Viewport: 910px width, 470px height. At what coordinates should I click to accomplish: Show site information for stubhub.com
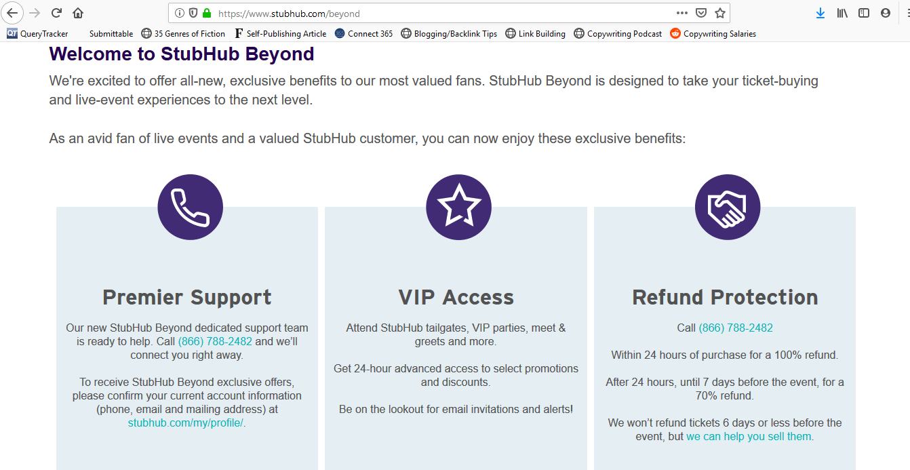179,13
